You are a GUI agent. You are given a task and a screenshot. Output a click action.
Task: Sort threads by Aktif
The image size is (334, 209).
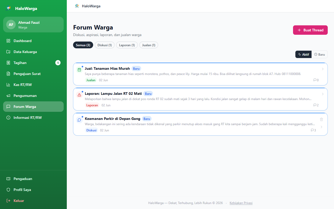click(x=303, y=54)
